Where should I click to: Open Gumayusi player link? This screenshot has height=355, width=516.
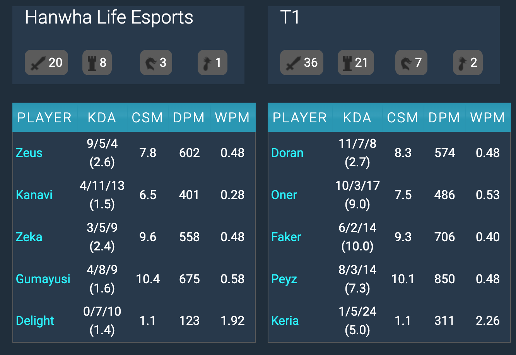(43, 279)
